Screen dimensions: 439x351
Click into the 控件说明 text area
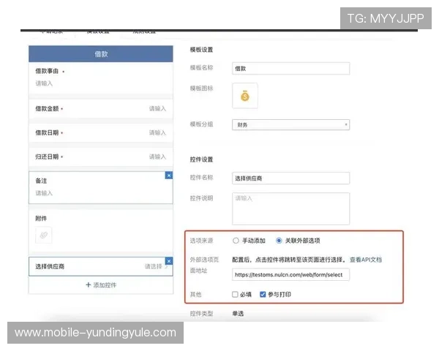(x=291, y=208)
